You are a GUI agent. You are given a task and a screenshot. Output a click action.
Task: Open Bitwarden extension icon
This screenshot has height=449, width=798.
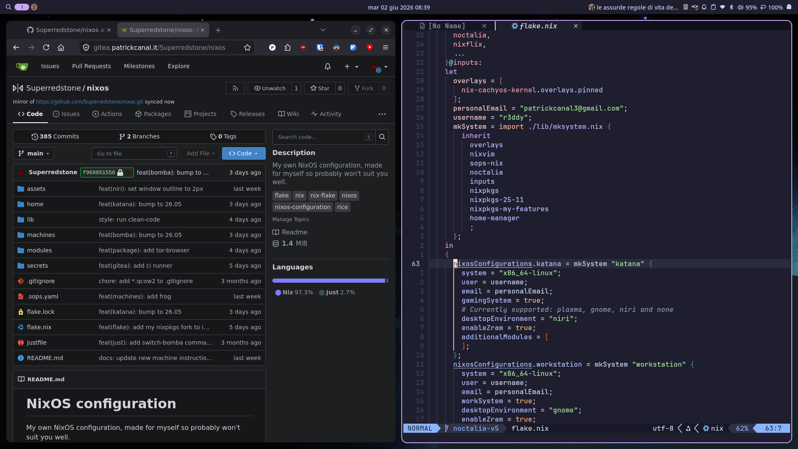320,48
